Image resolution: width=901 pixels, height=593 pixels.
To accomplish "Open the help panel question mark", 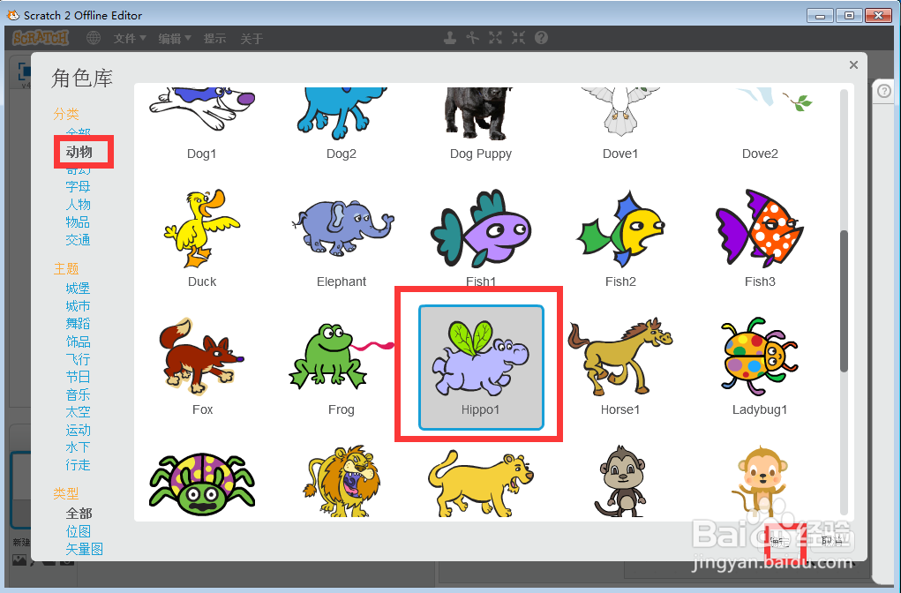I will click(883, 91).
